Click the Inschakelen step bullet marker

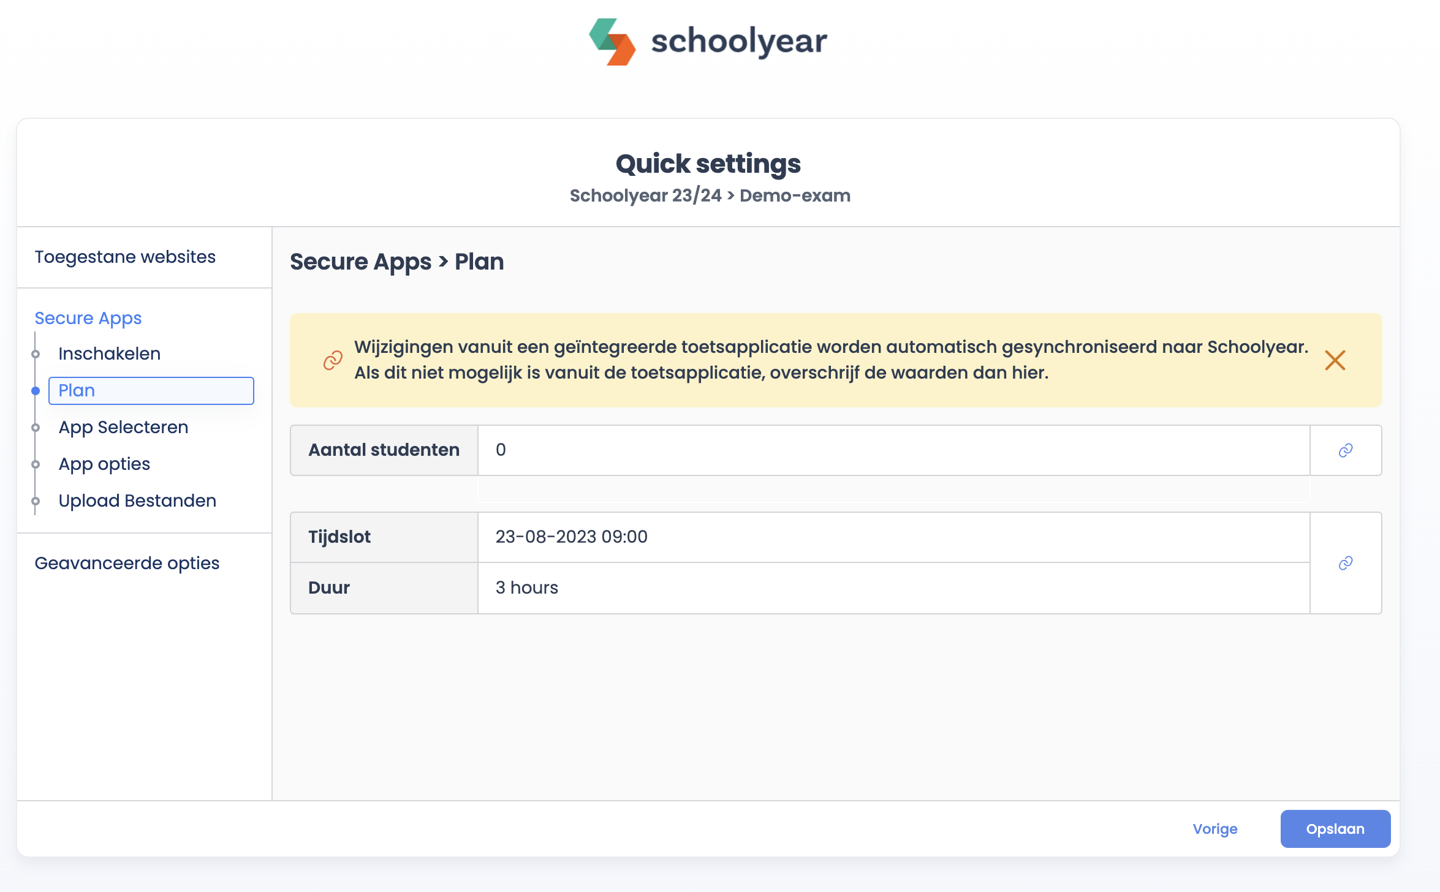pyautogui.click(x=36, y=354)
